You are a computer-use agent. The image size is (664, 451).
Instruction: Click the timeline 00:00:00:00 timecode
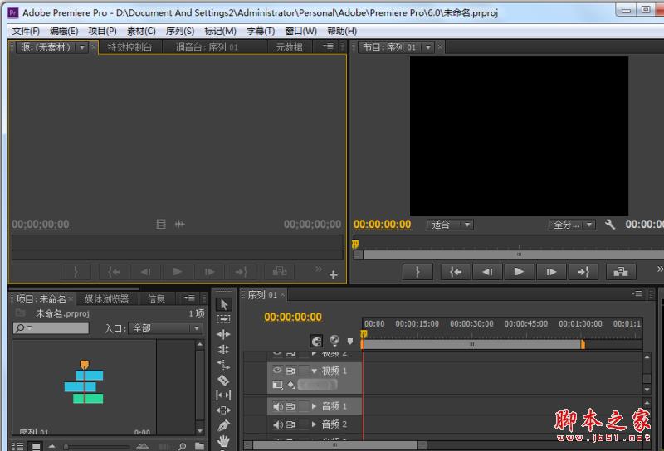click(292, 317)
